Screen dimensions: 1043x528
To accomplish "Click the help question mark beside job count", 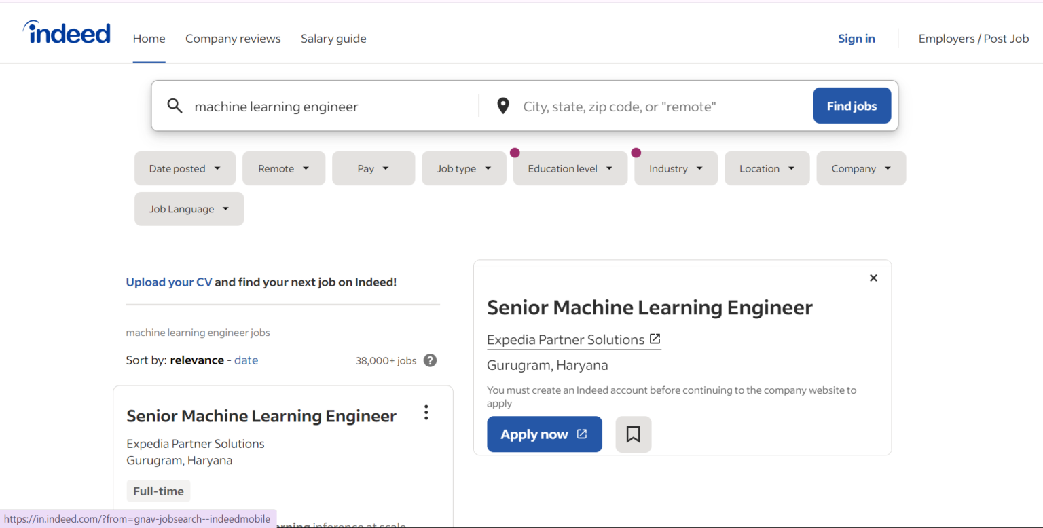I will point(430,360).
